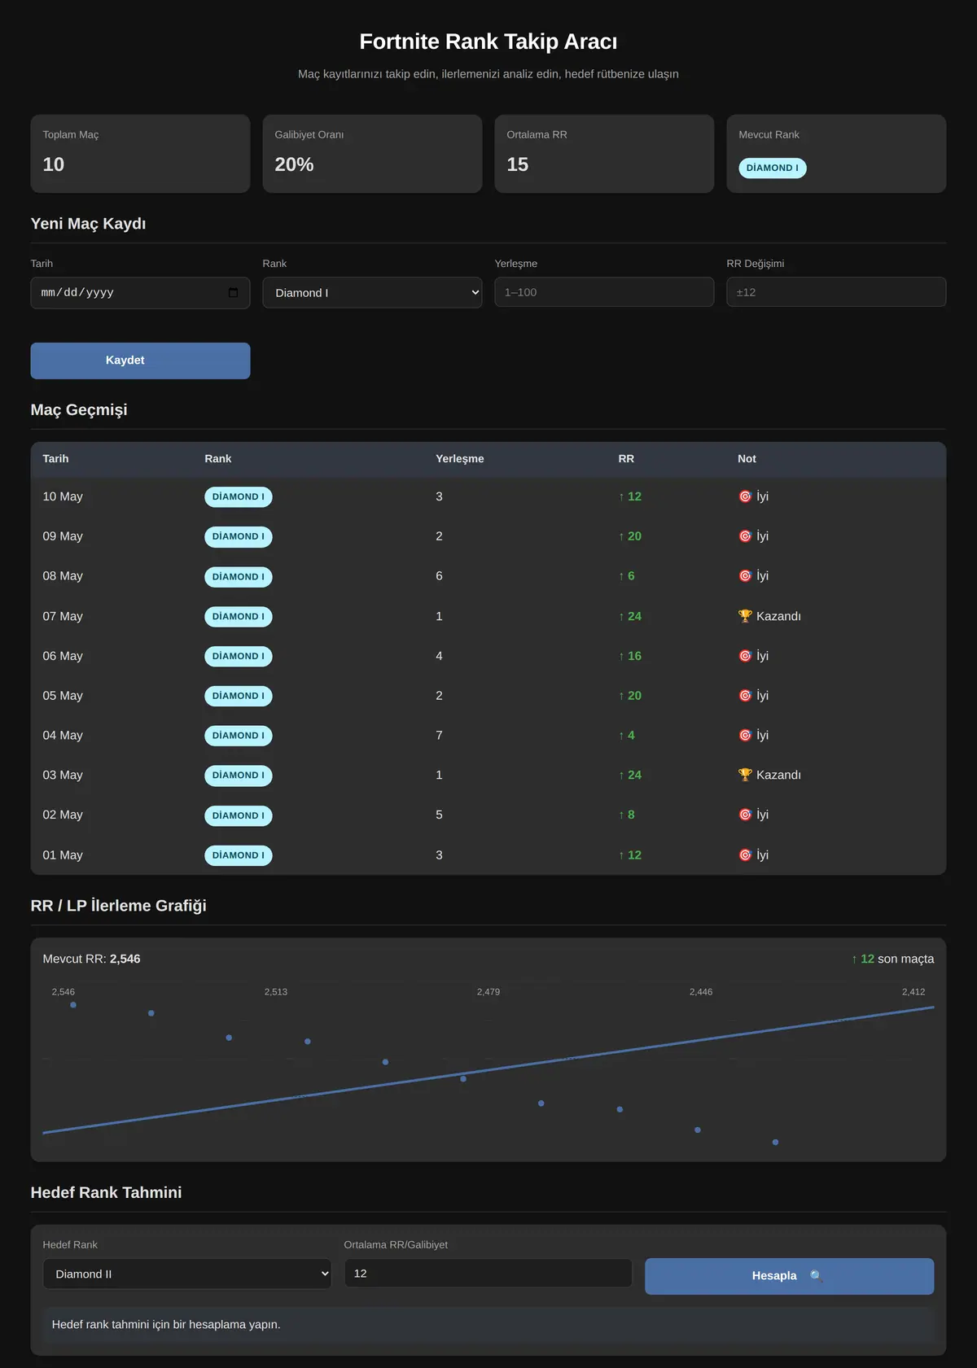
Task: Click the RR column header
Action: click(x=626, y=459)
